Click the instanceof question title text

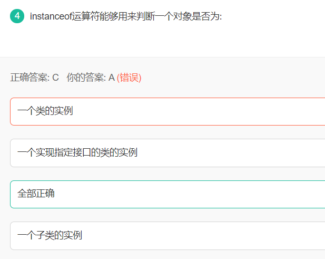(126, 16)
